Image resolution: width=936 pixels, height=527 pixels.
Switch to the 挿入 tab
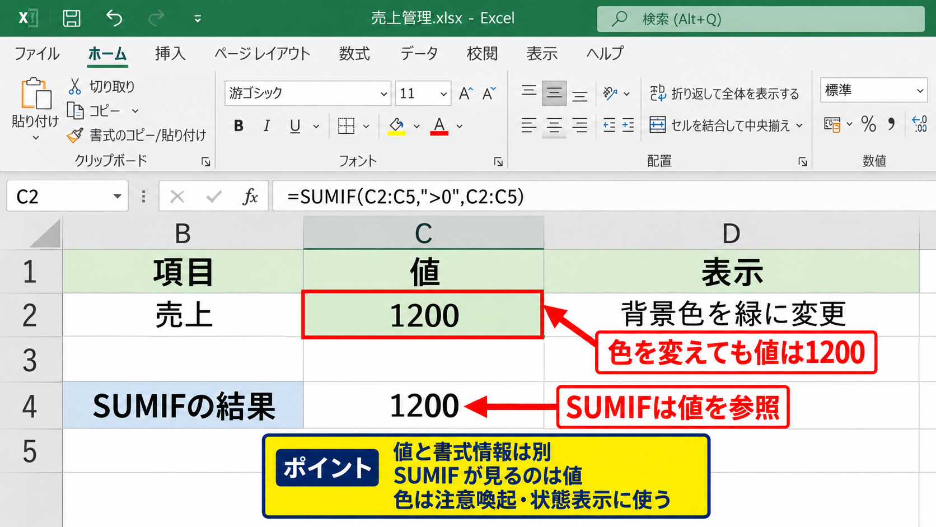coord(170,54)
